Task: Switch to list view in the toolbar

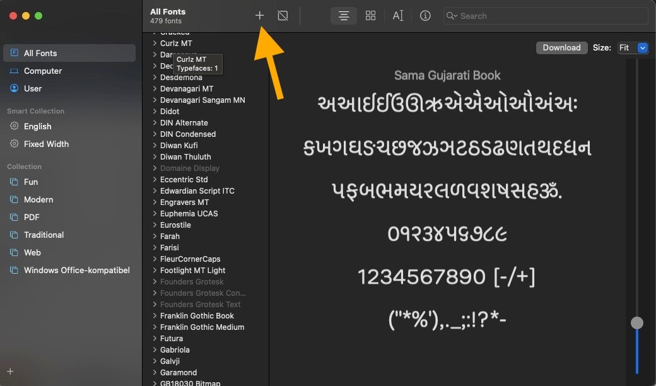Action: point(343,15)
